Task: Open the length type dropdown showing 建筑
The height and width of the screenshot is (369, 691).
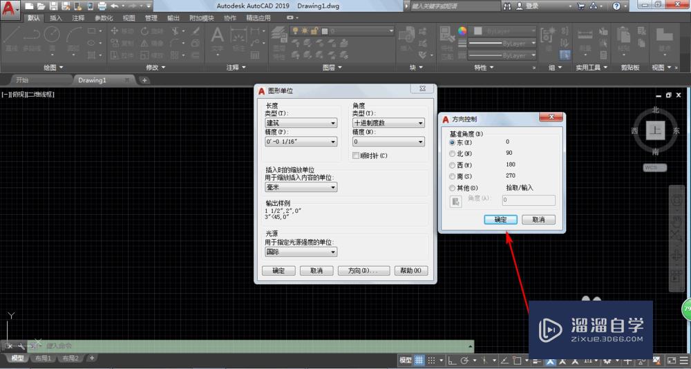Action: pos(301,123)
